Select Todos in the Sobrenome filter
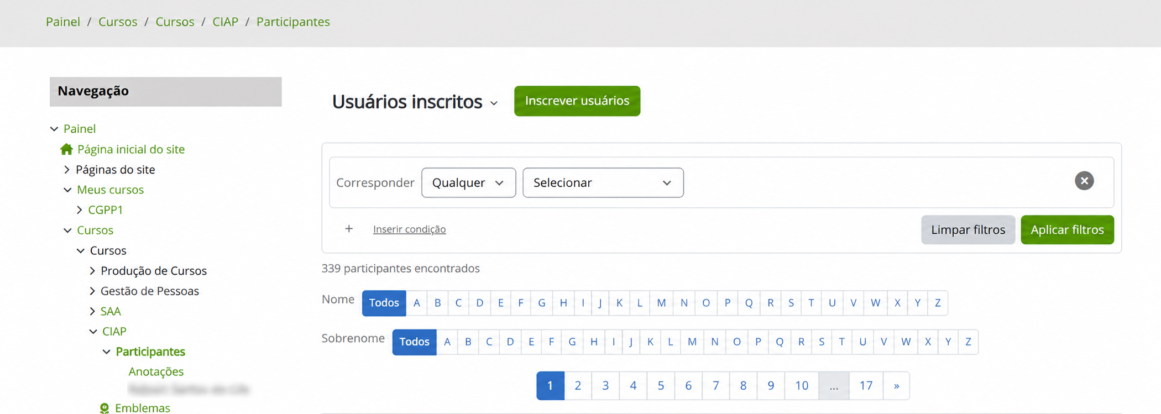1161x414 pixels. (414, 342)
